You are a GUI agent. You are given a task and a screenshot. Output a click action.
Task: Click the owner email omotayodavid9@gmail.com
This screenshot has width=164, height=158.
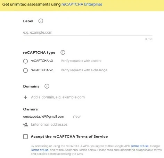43,117
